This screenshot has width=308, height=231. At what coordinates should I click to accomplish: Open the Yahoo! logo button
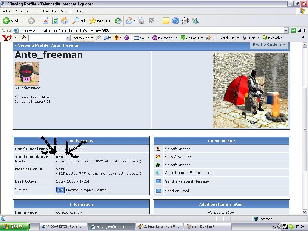coord(7,38)
